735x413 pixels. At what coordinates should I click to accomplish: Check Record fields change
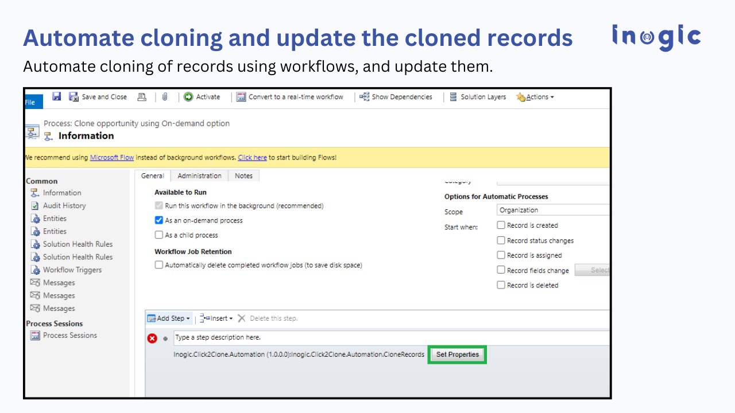(501, 270)
